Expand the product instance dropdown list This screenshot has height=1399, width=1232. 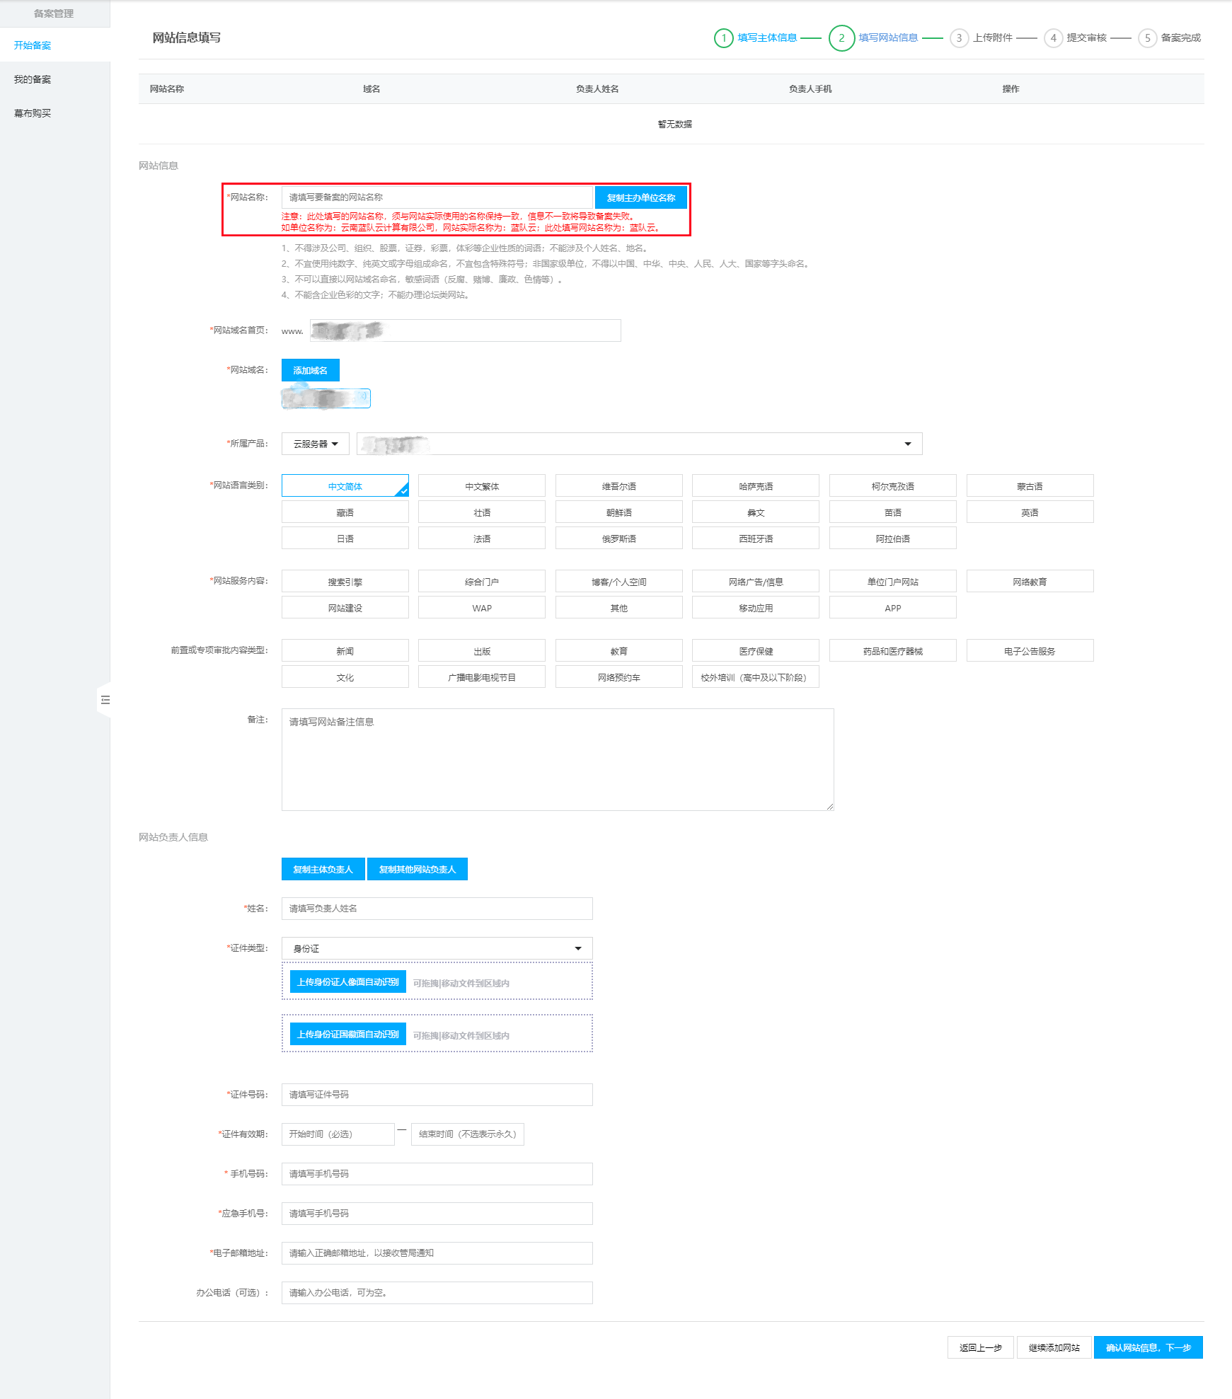coord(907,444)
